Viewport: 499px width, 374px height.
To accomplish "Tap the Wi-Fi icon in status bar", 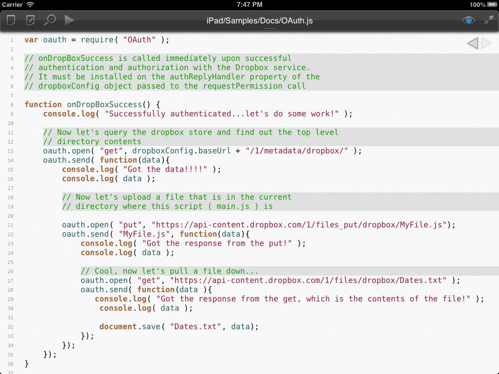I will (30, 4).
